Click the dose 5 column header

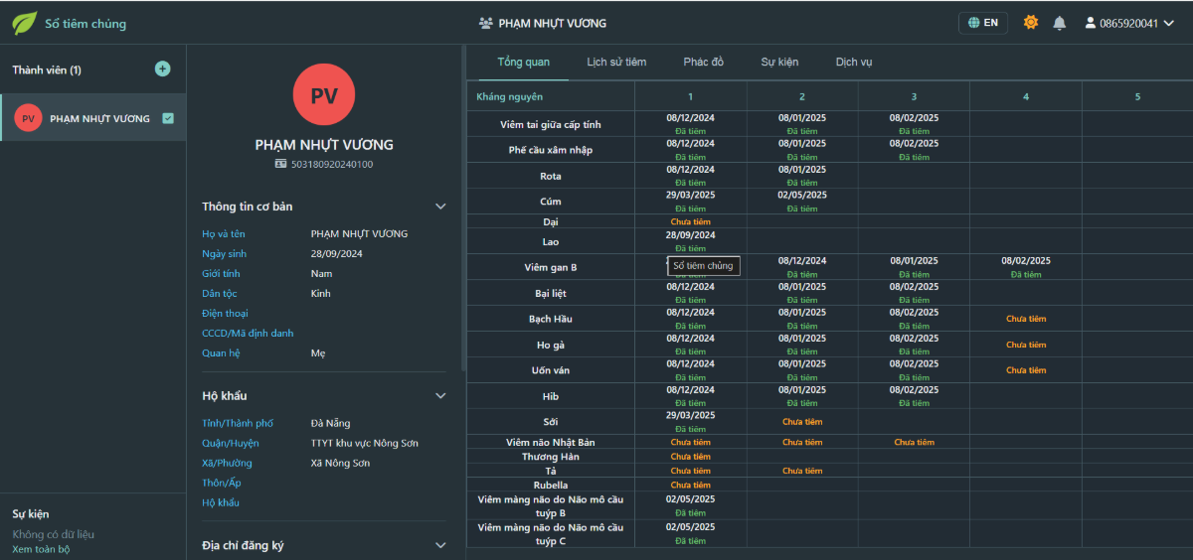(x=1137, y=96)
